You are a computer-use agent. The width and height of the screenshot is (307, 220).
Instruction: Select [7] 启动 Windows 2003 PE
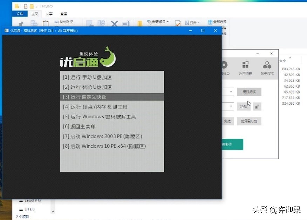112,136
